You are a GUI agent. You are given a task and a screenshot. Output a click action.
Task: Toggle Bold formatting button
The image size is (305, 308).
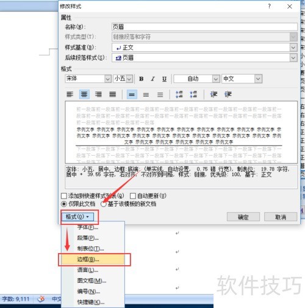(x=142, y=79)
